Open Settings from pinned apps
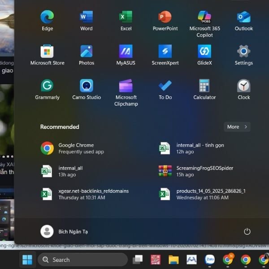Image resolution: width=269 pixels, height=269 pixels. [x=244, y=55]
